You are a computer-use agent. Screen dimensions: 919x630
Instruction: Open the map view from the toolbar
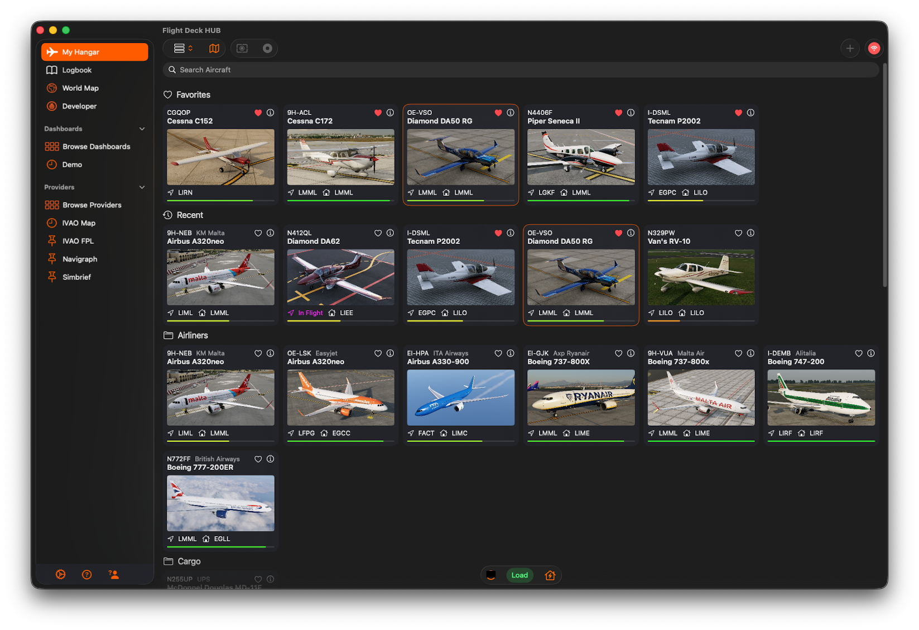(214, 49)
